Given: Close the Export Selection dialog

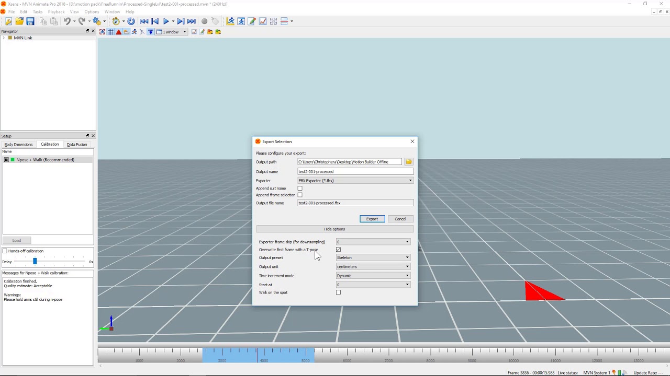Looking at the screenshot, I should point(412,142).
